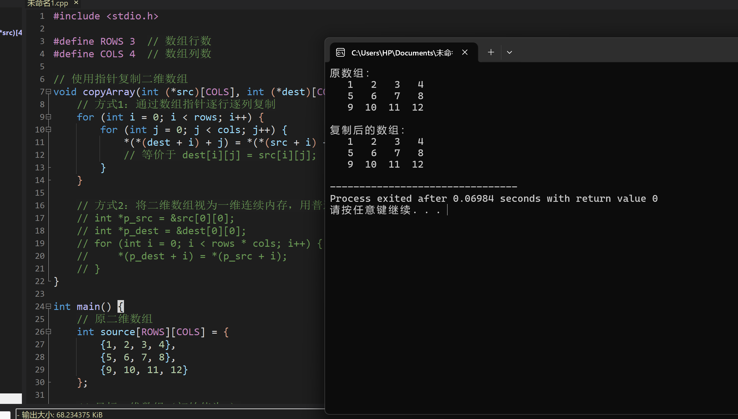The width and height of the screenshot is (738, 419).
Task: Switch to the 未命名1.cpp file tab
Action: click(48, 3)
